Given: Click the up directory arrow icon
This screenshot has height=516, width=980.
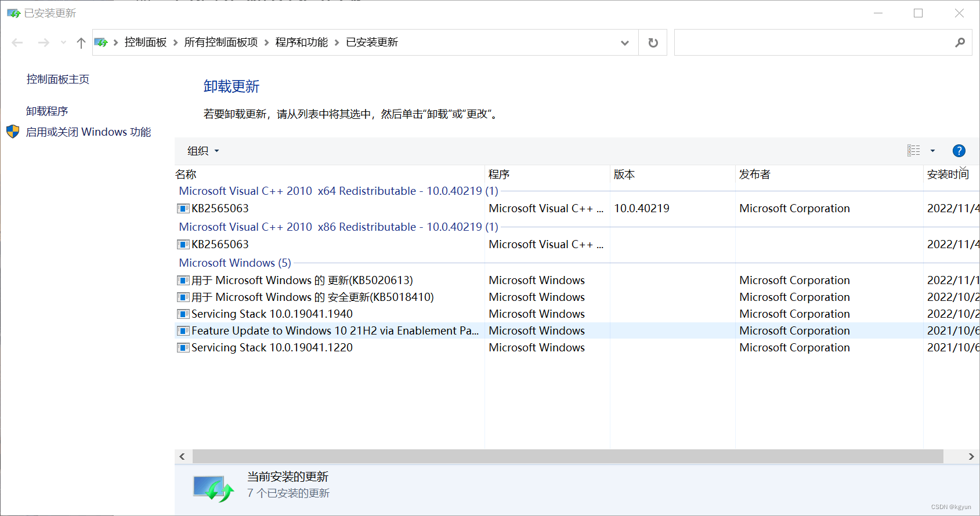Looking at the screenshot, I should pos(81,42).
